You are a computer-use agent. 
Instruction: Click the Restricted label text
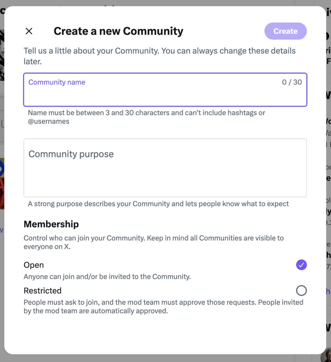42,291
